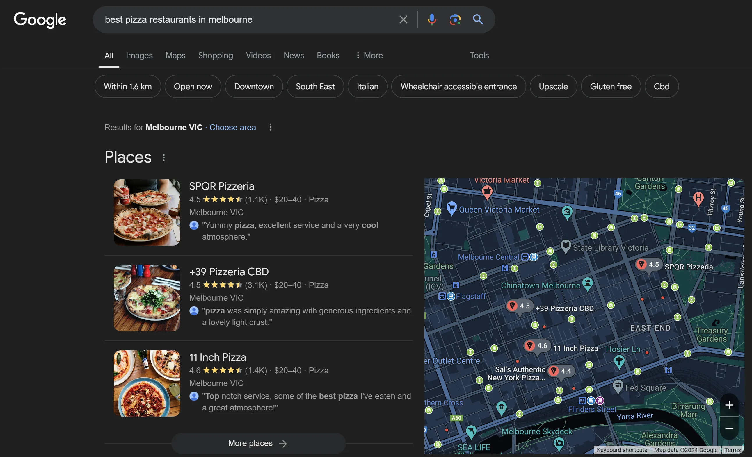
Task: Toggle the Cbd filter chip
Action: (x=661, y=86)
